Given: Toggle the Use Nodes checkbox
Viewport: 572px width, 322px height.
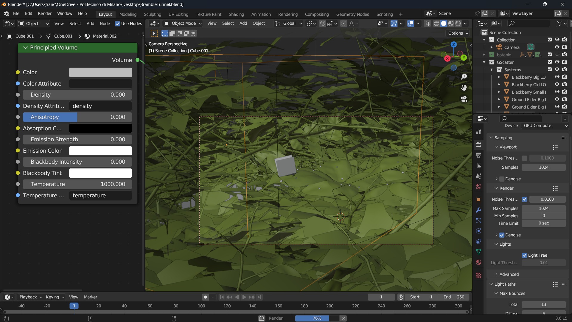Looking at the screenshot, I should 117,24.
